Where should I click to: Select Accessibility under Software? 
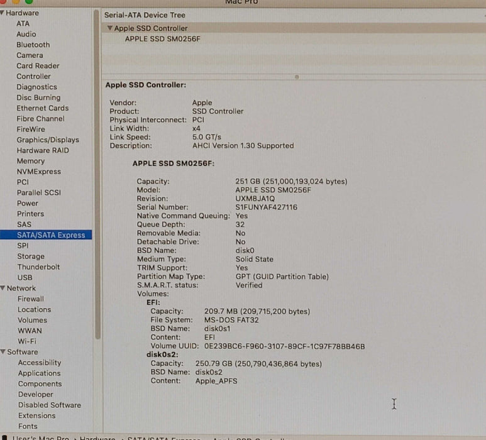point(40,363)
